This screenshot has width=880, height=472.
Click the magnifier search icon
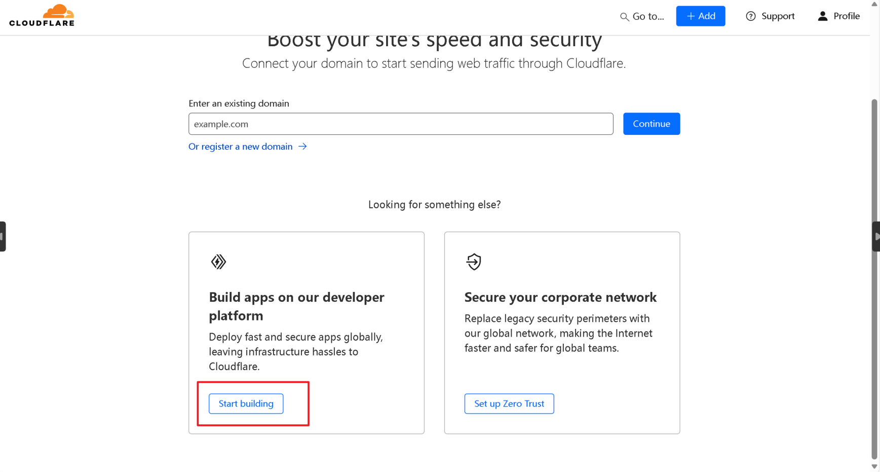(624, 17)
